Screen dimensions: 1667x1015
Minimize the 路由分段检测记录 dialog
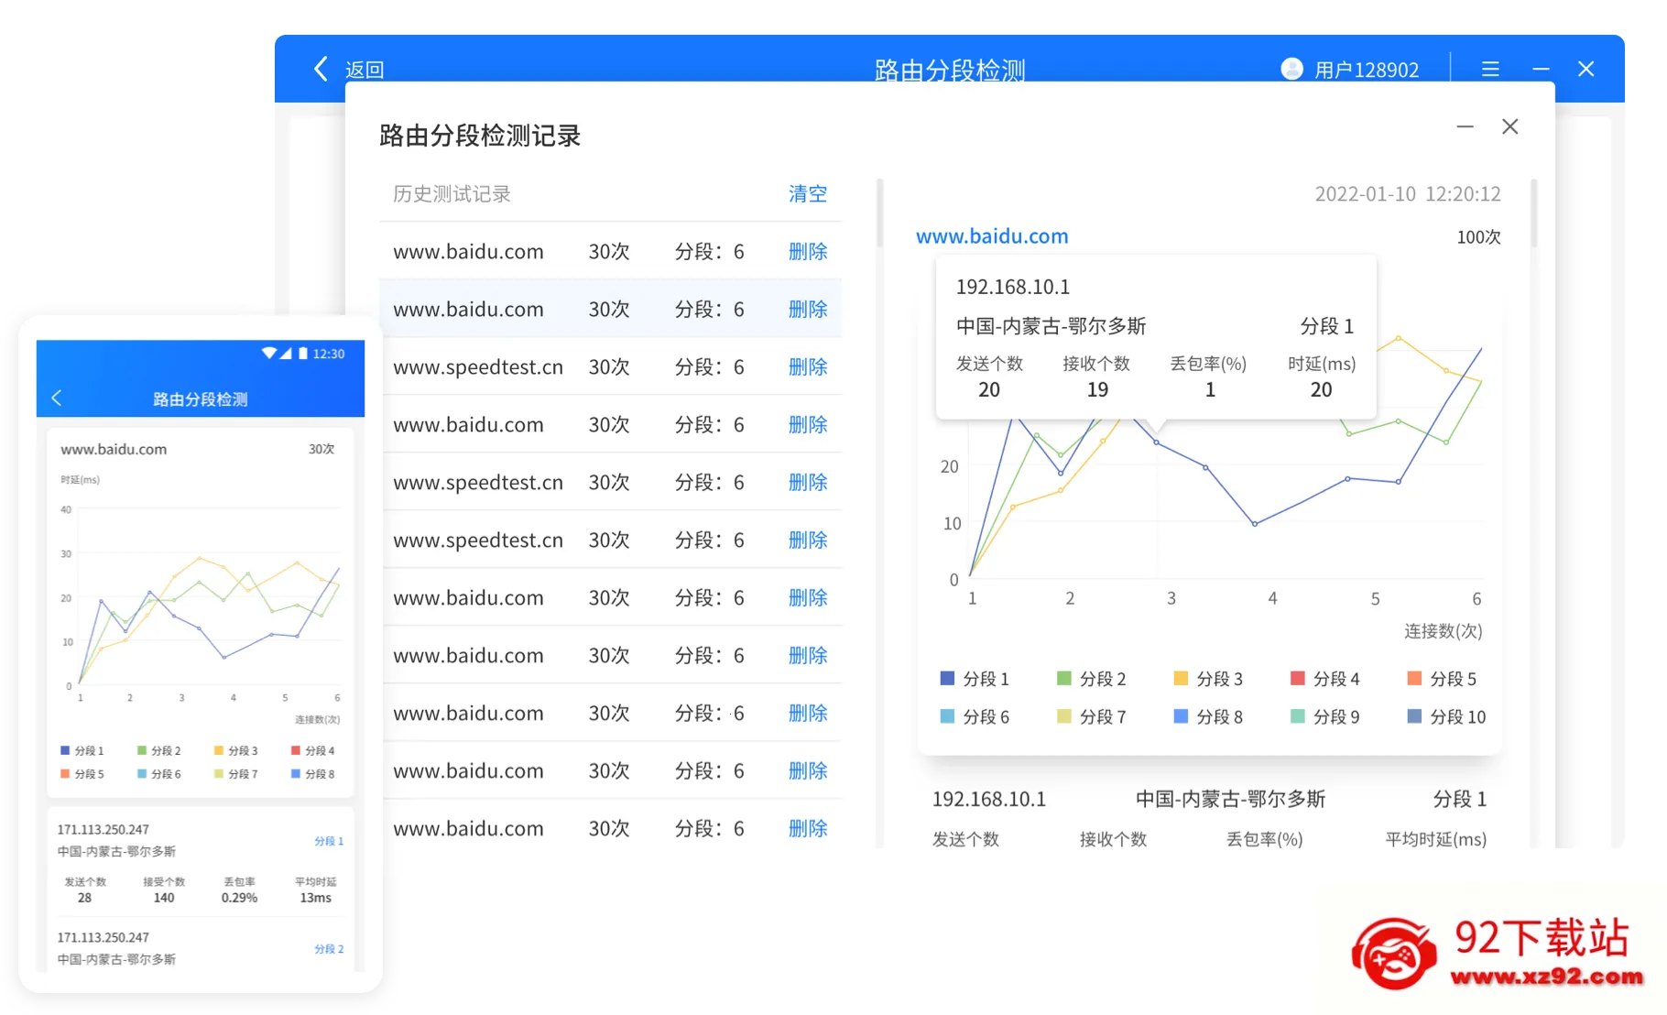1465,126
